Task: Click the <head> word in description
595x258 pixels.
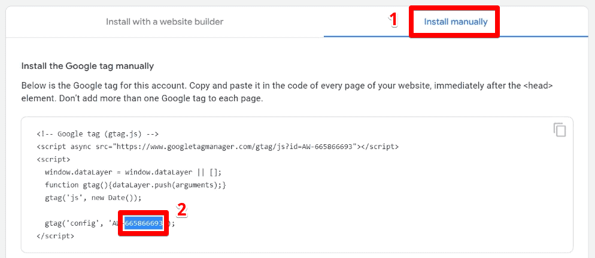Action: pyautogui.click(x=538, y=86)
